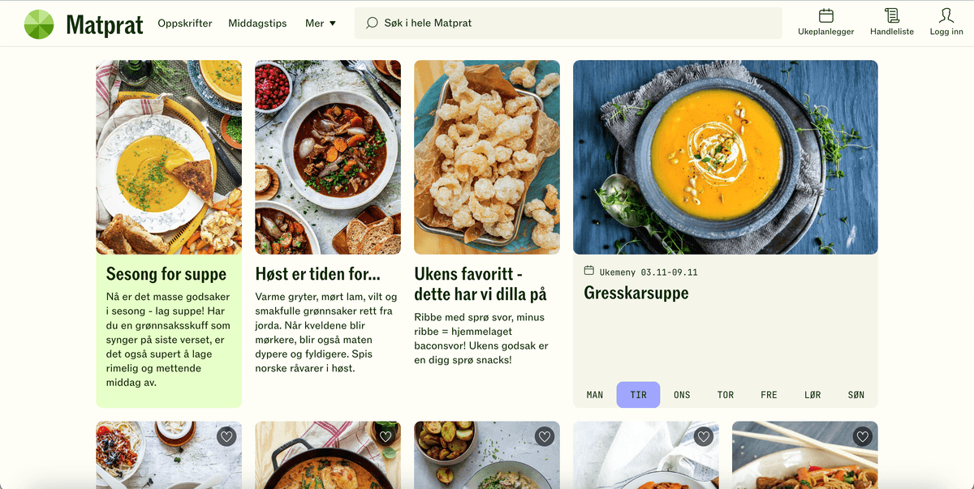Select the ONS weekday tab
Screen dimensions: 974x489
pos(682,395)
